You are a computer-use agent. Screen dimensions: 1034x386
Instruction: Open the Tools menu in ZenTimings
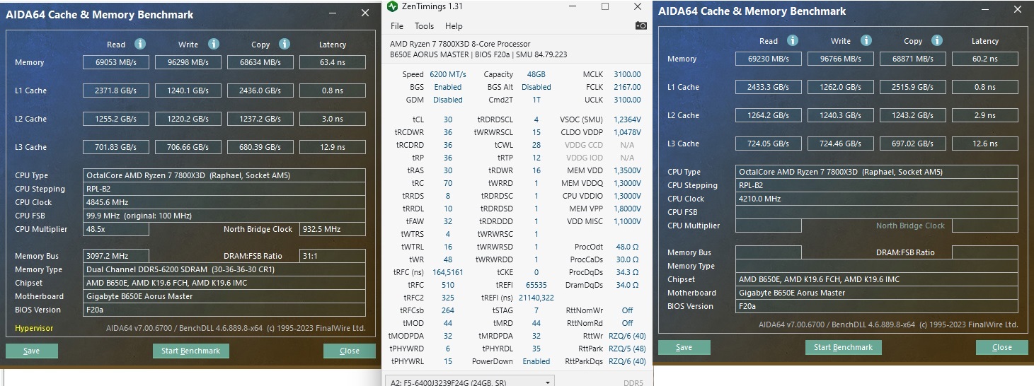[424, 26]
